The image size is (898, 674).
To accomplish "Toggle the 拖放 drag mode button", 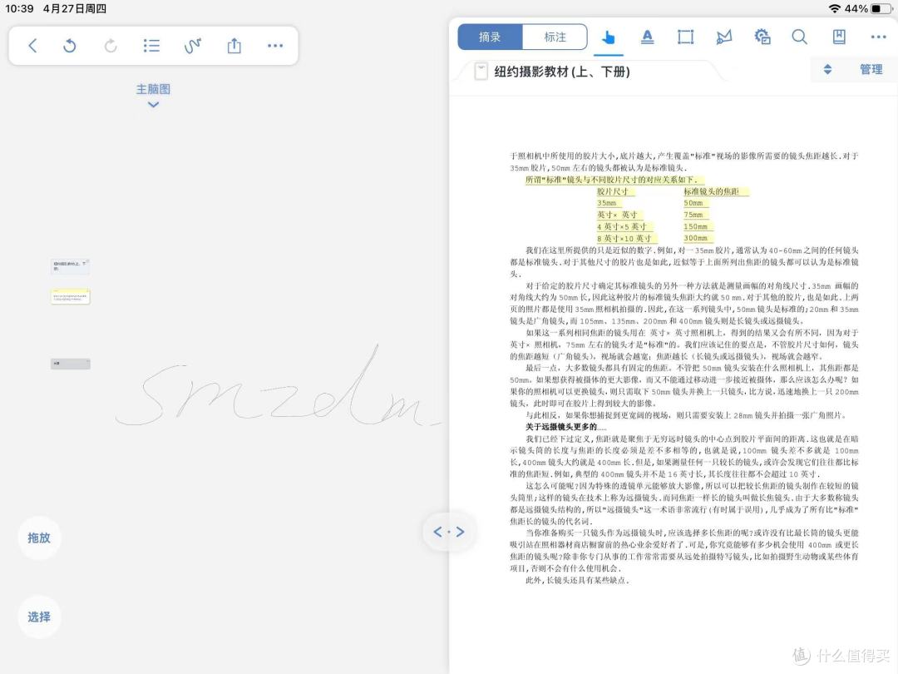I will [39, 538].
